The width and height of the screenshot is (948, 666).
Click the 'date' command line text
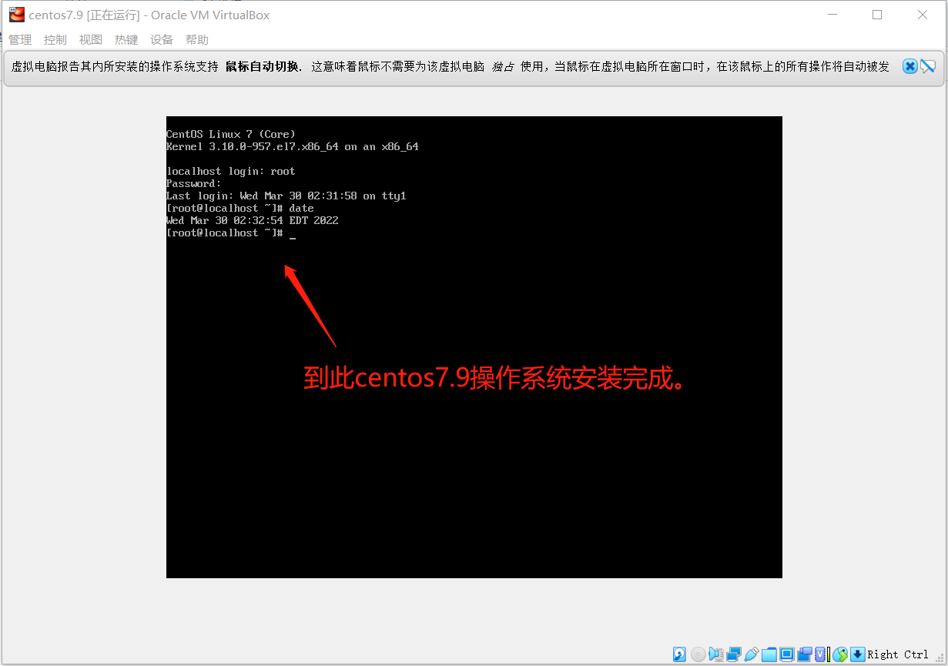240,209
